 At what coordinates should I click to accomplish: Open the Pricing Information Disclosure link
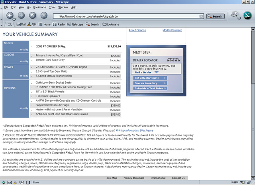click(x=134, y=130)
